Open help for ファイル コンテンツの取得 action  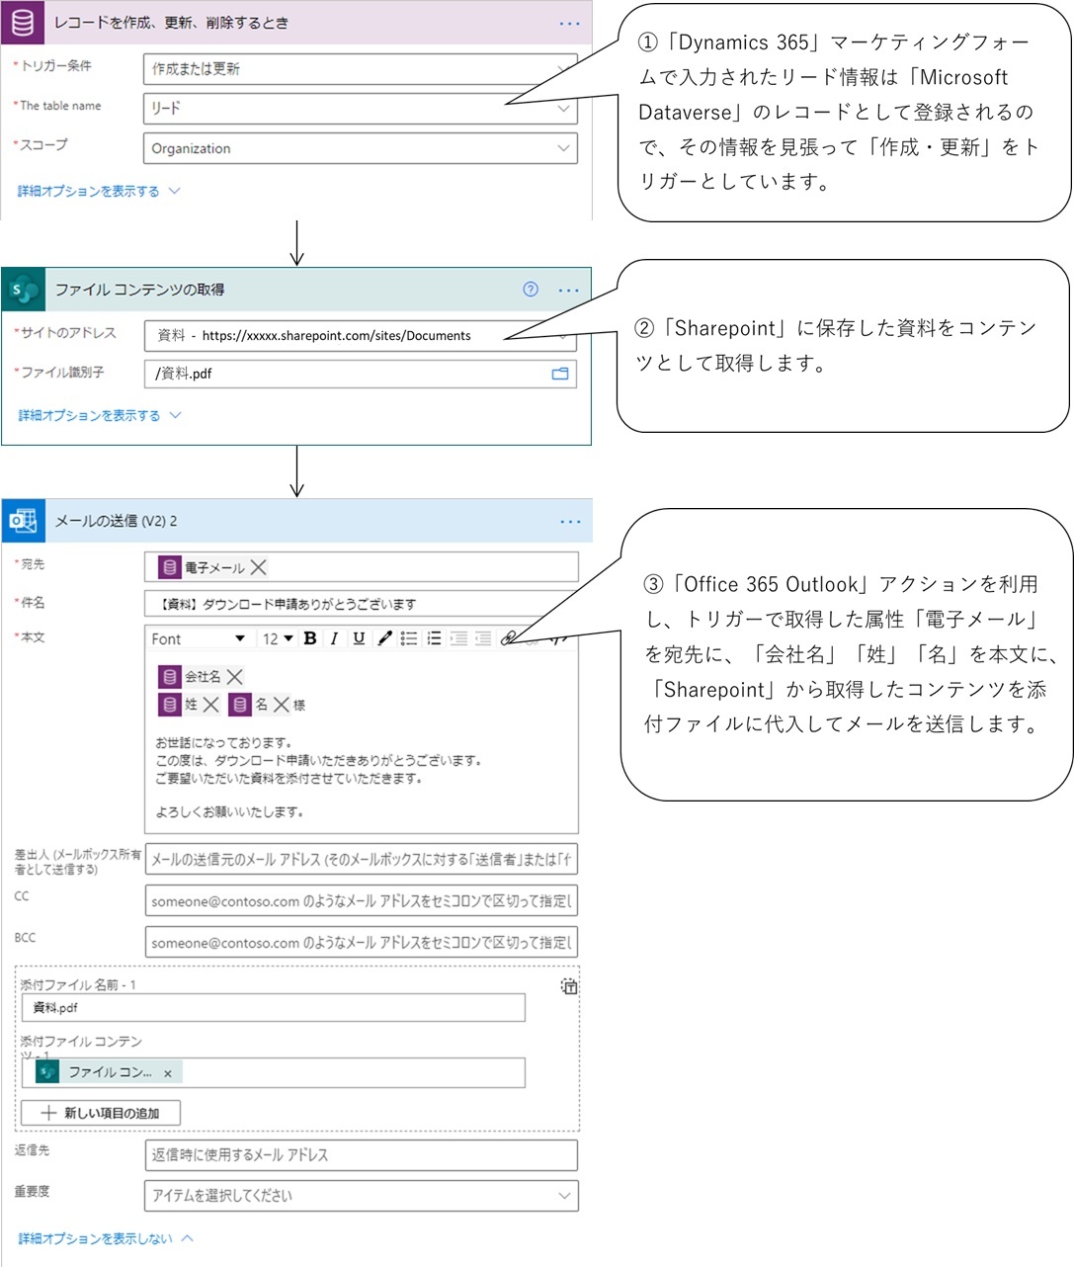[531, 290]
